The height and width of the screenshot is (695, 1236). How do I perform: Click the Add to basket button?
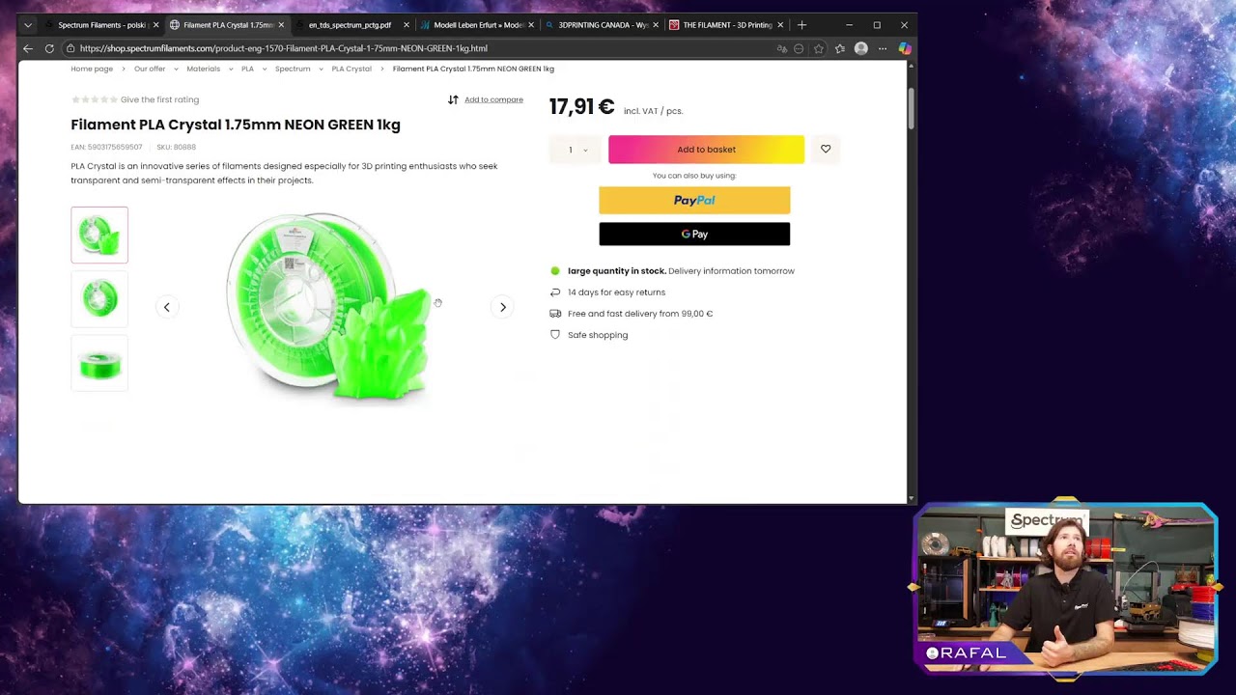pos(706,150)
